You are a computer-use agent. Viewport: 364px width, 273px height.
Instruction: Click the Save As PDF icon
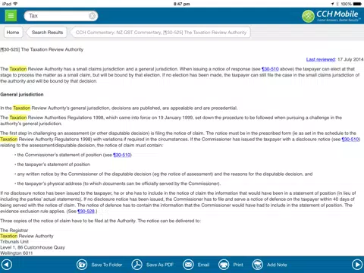136,265
